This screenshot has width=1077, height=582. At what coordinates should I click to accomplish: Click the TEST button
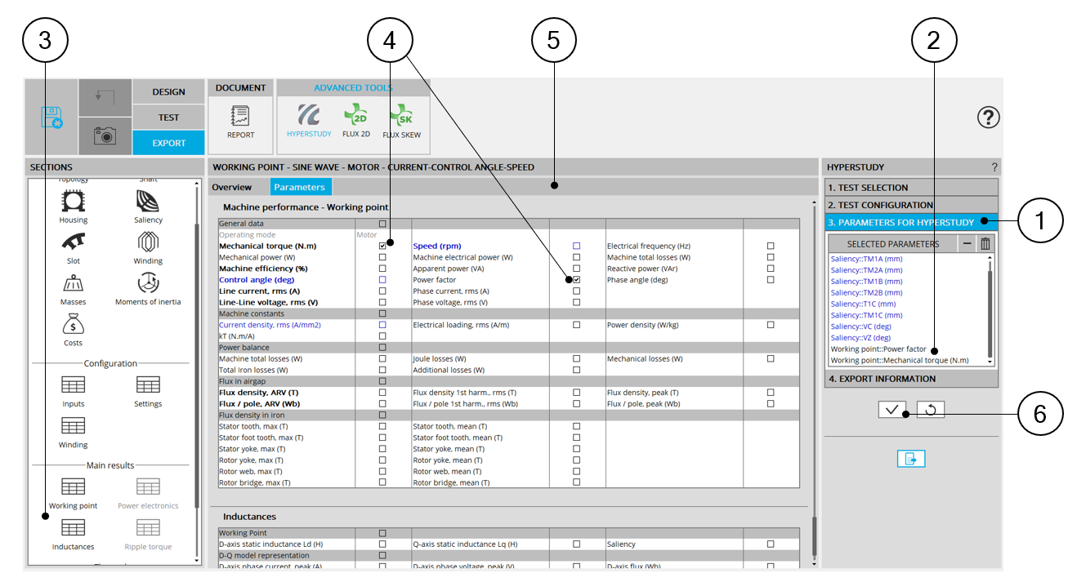(168, 118)
